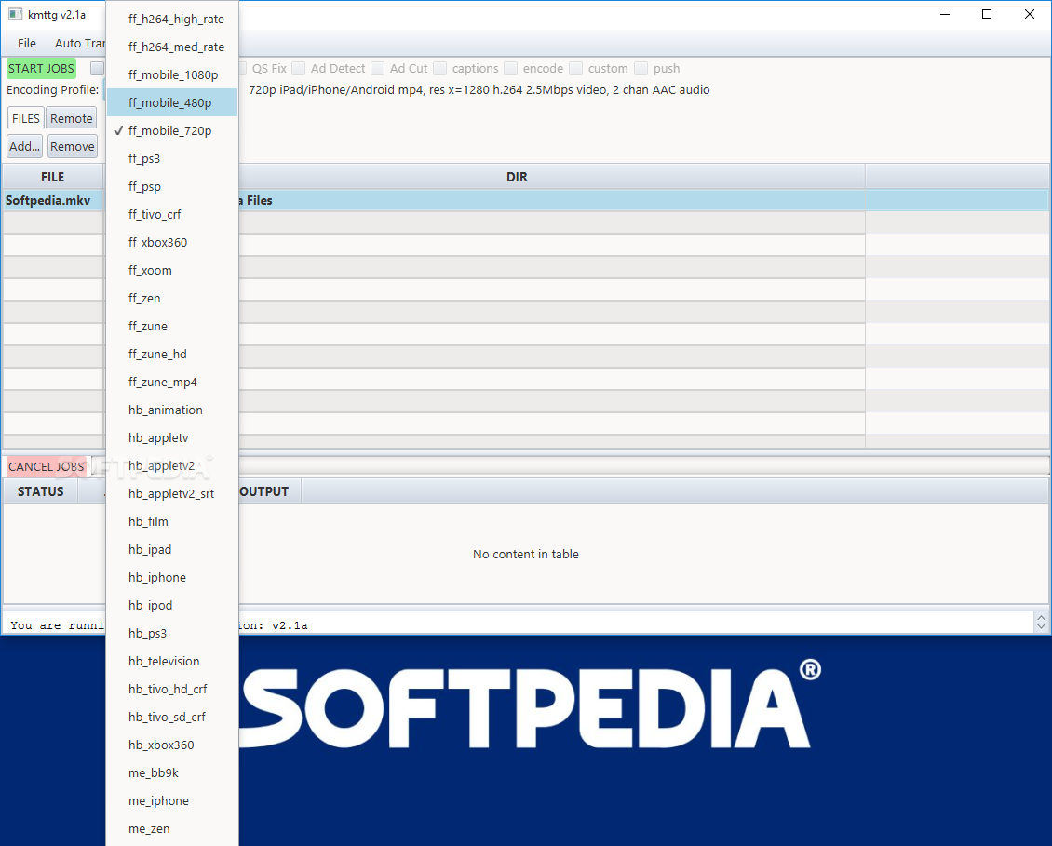Screen dimensions: 1052x846
Task: Sort by the FILE column header
Action: tap(53, 177)
